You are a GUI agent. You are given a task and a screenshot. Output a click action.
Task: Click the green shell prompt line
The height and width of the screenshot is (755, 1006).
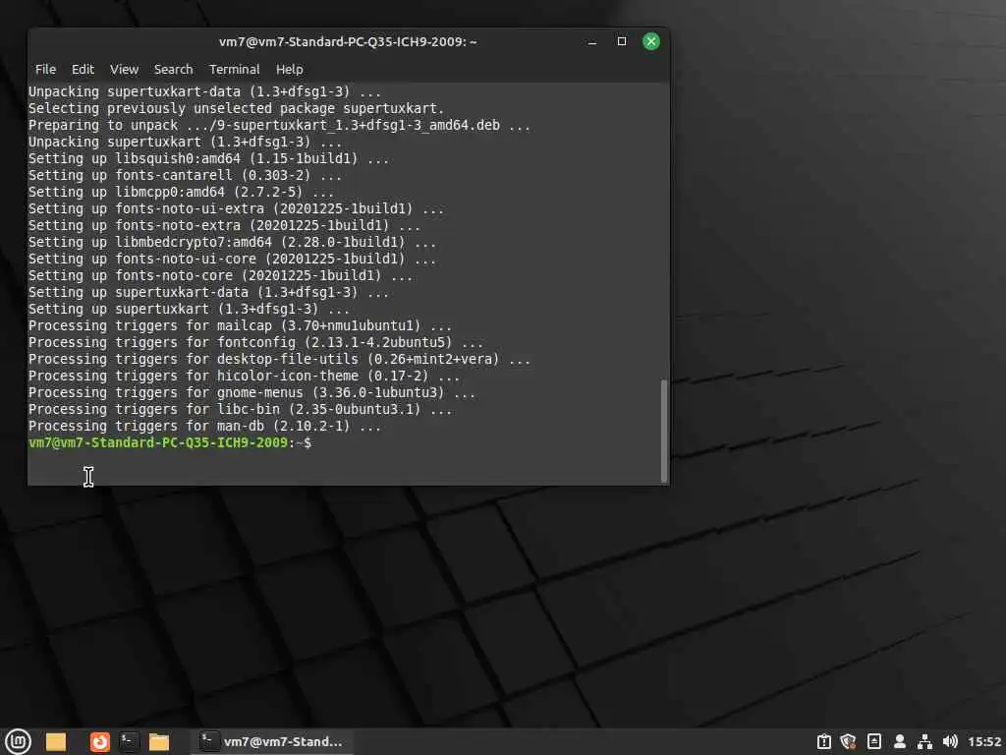[x=170, y=443]
